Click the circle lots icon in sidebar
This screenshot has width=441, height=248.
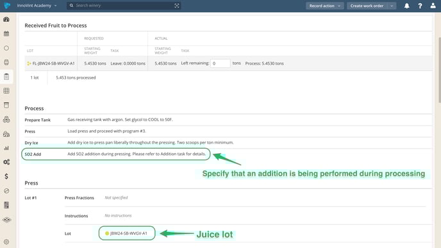6,48
